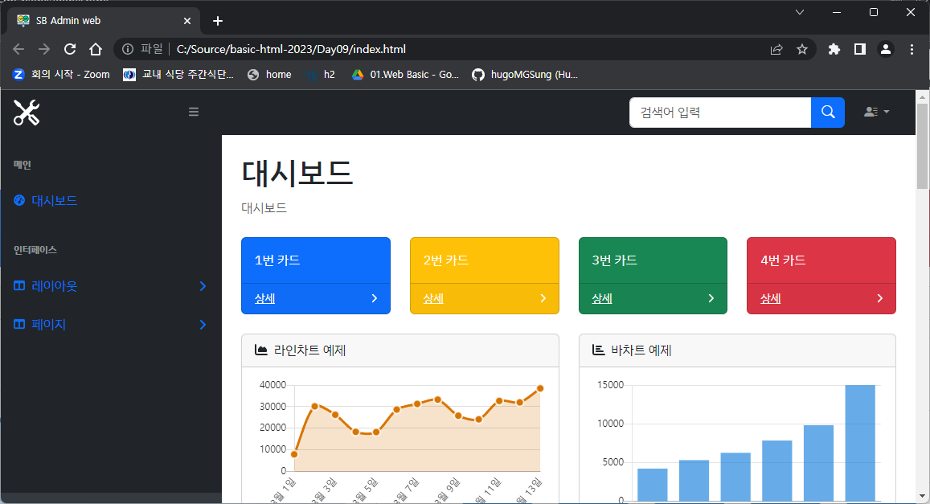Open 상세 link on 2번 카드
The width and height of the screenshot is (930, 504).
coord(433,298)
